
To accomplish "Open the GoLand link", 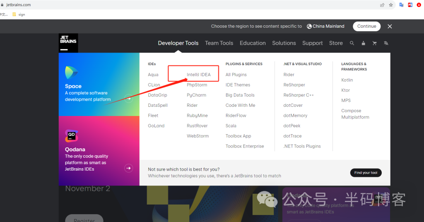I will pyautogui.click(x=156, y=126).
